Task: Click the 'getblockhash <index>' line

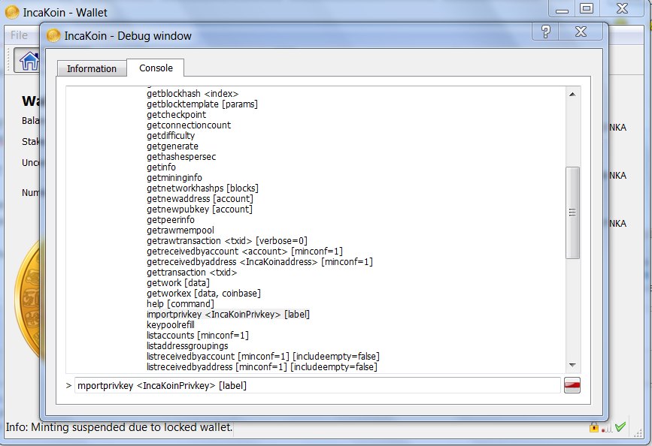Action: tap(193, 94)
